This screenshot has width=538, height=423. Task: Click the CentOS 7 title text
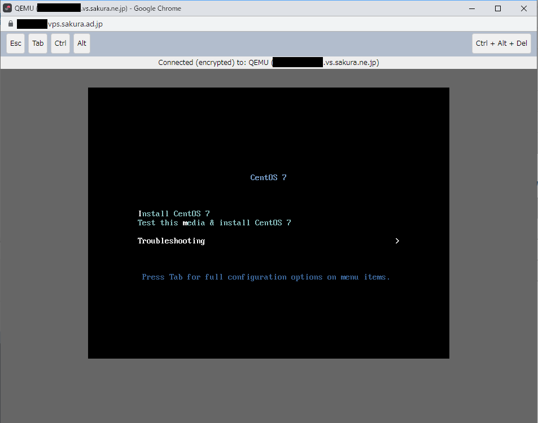tap(268, 177)
